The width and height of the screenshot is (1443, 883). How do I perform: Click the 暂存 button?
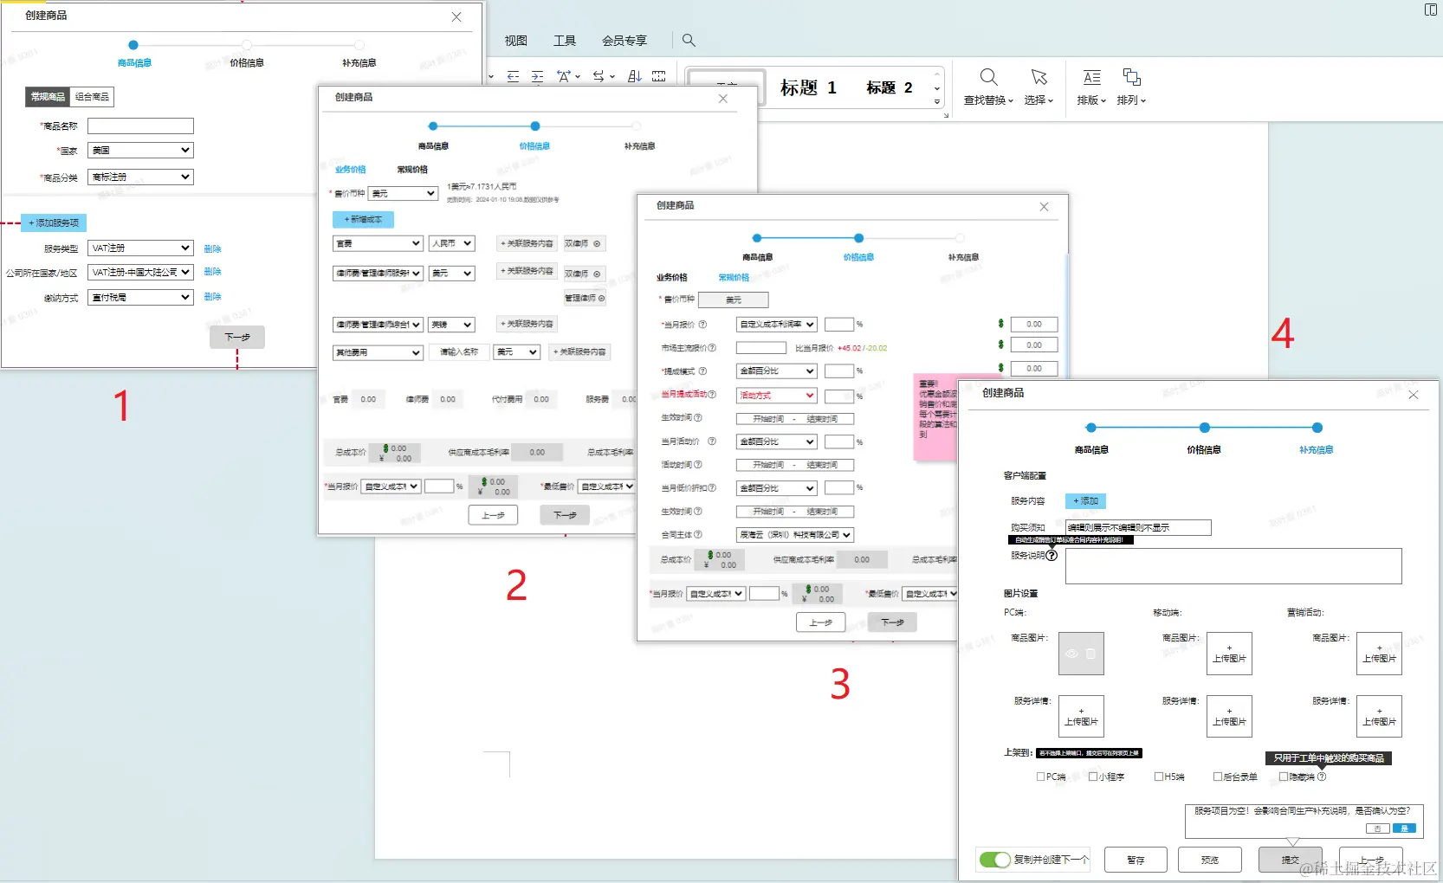click(x=1136, y=860)
